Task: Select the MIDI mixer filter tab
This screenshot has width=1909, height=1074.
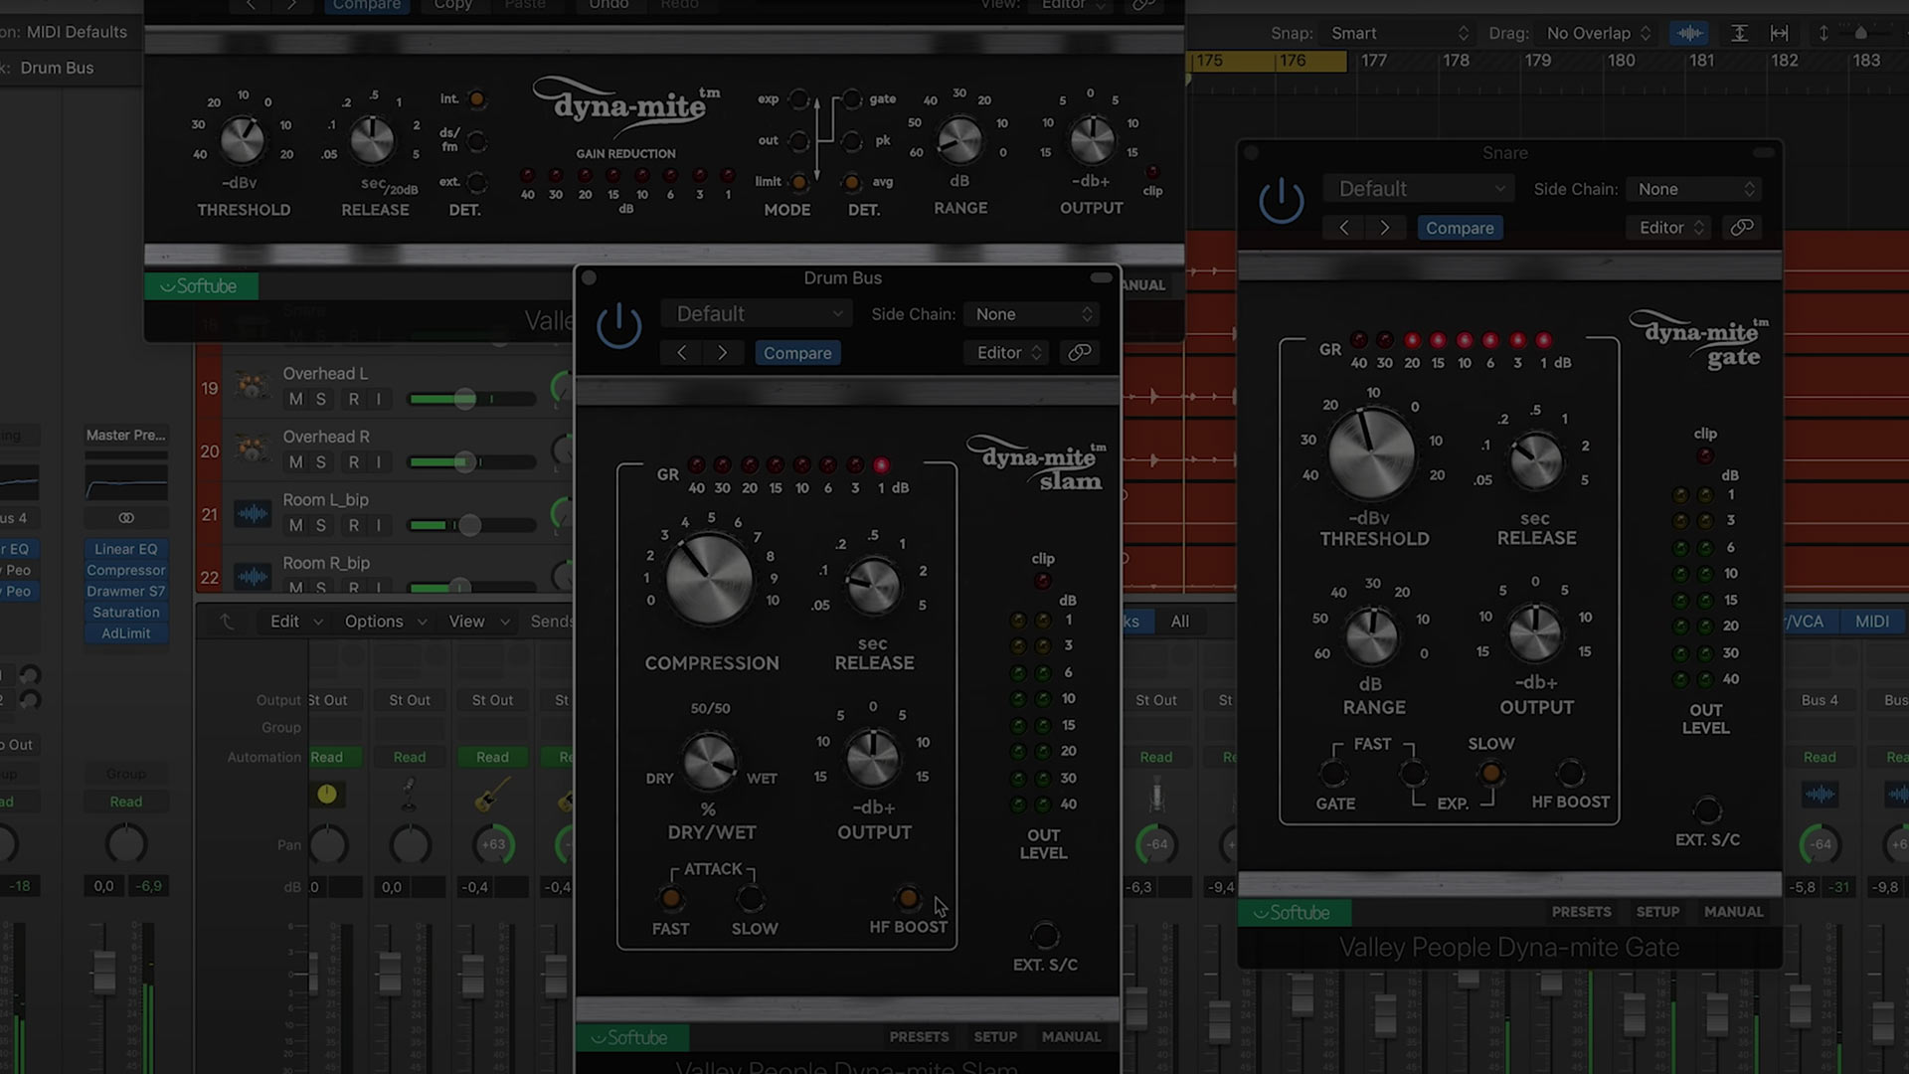Action: click(1871, 622)
